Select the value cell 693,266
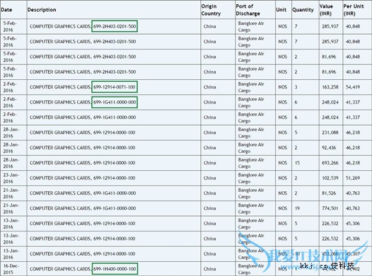The width and height of the screenshot is (372, 276). [x=330, y=163]
